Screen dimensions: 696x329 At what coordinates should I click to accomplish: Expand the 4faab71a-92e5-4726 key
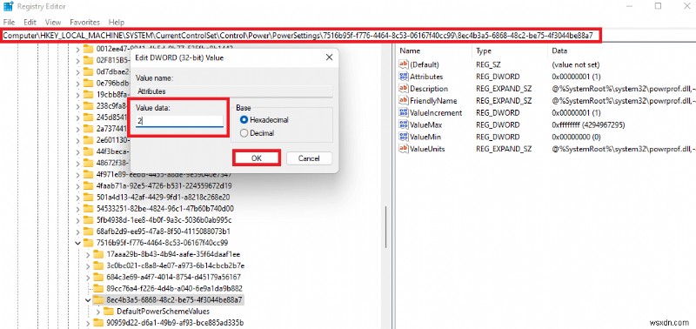coord(77,185)
